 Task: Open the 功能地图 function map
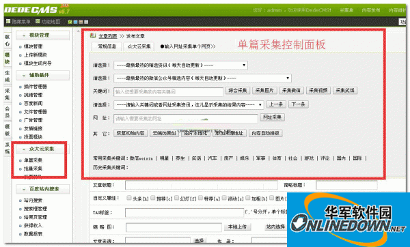pos(48,21)
